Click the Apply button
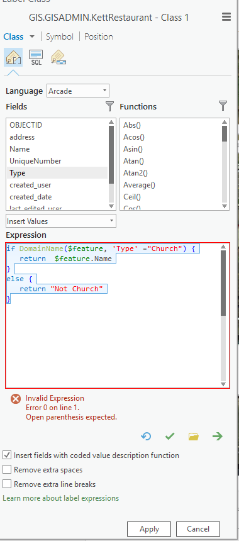The width and height of the screenshot is (239, 541). (x=149, y=529)
